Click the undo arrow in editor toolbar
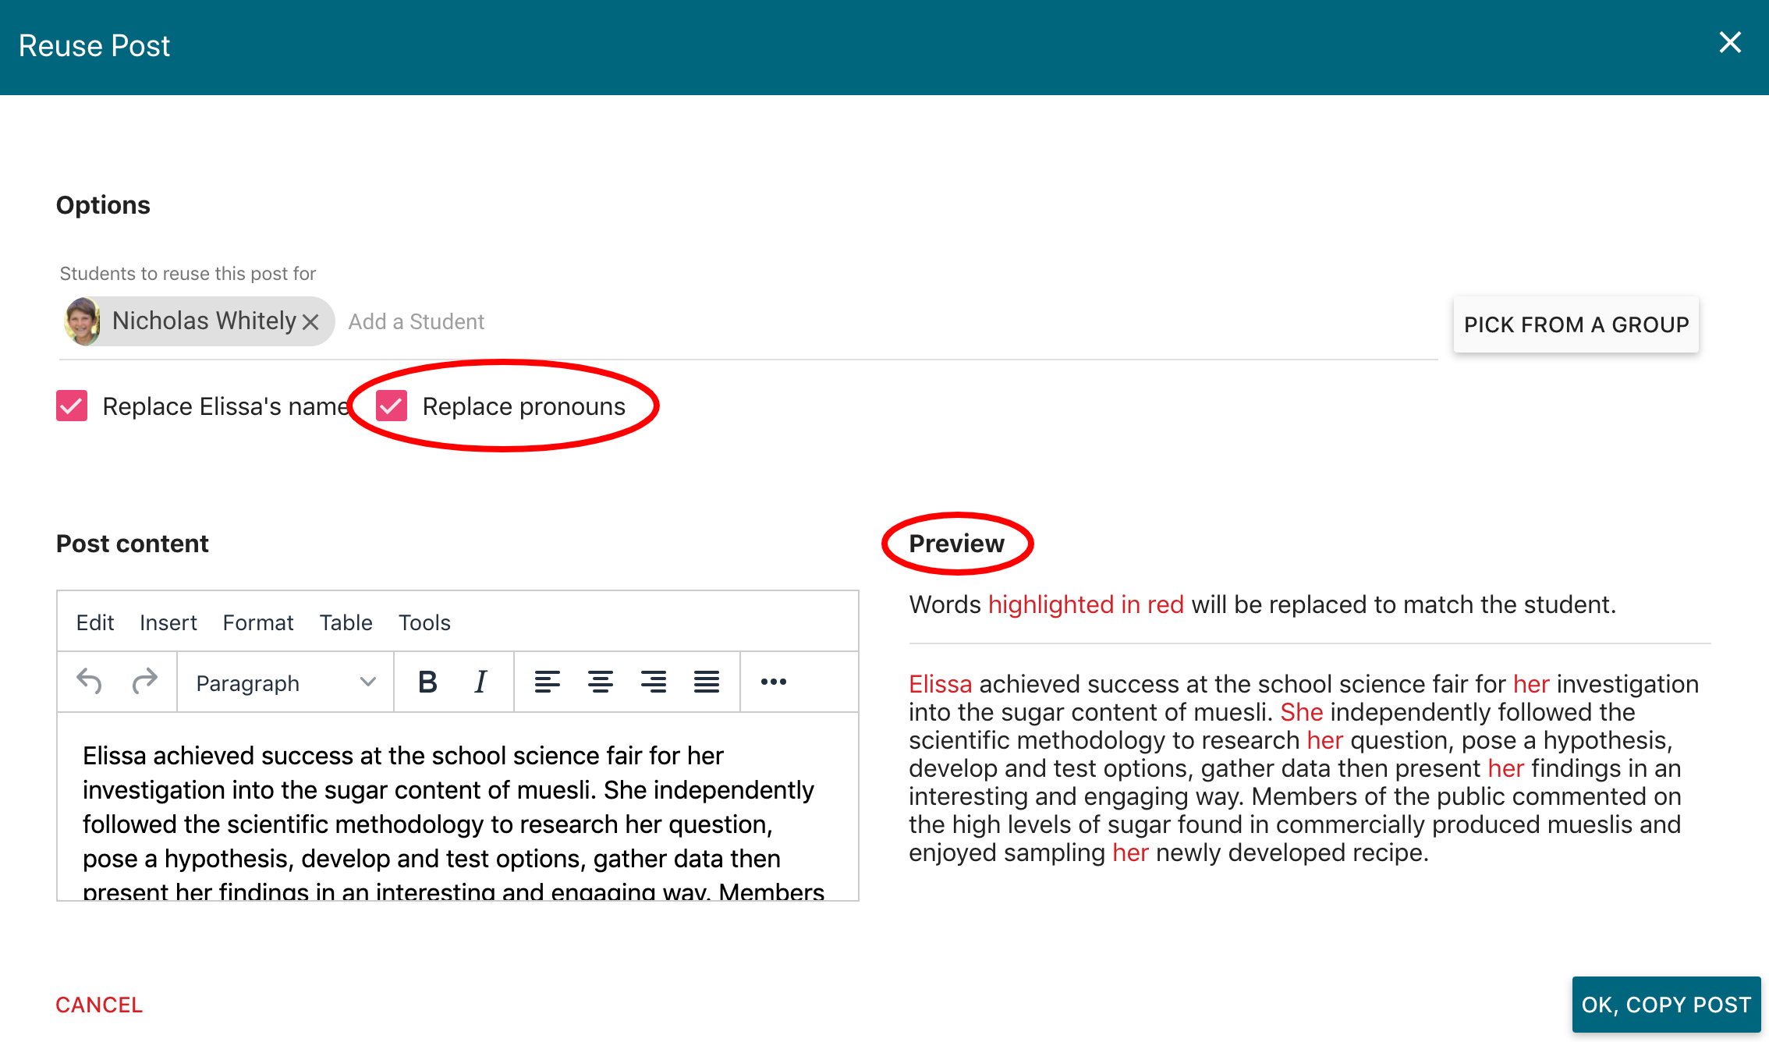This screenshot has width=1769, height=1042. click(x=90, y=682)
